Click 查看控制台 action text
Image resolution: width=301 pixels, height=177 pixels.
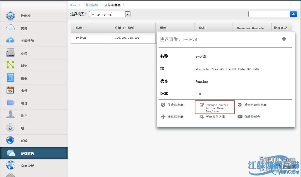pyautogui.click(x=252, y=117)
